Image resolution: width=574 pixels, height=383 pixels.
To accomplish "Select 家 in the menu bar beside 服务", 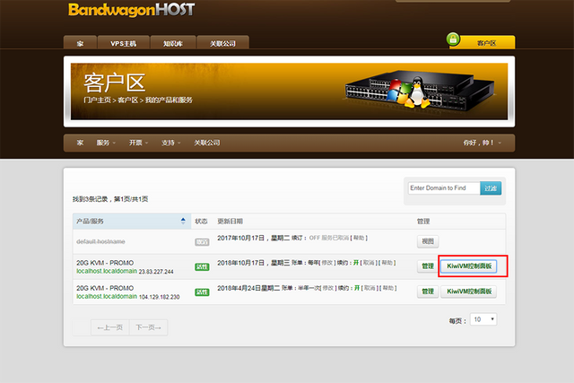I will pos(80,143).
